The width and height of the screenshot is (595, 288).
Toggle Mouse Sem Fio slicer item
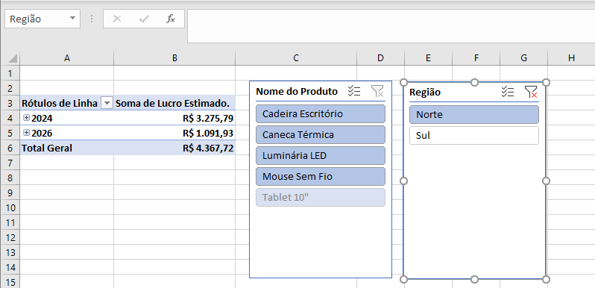tap(321, 176)
